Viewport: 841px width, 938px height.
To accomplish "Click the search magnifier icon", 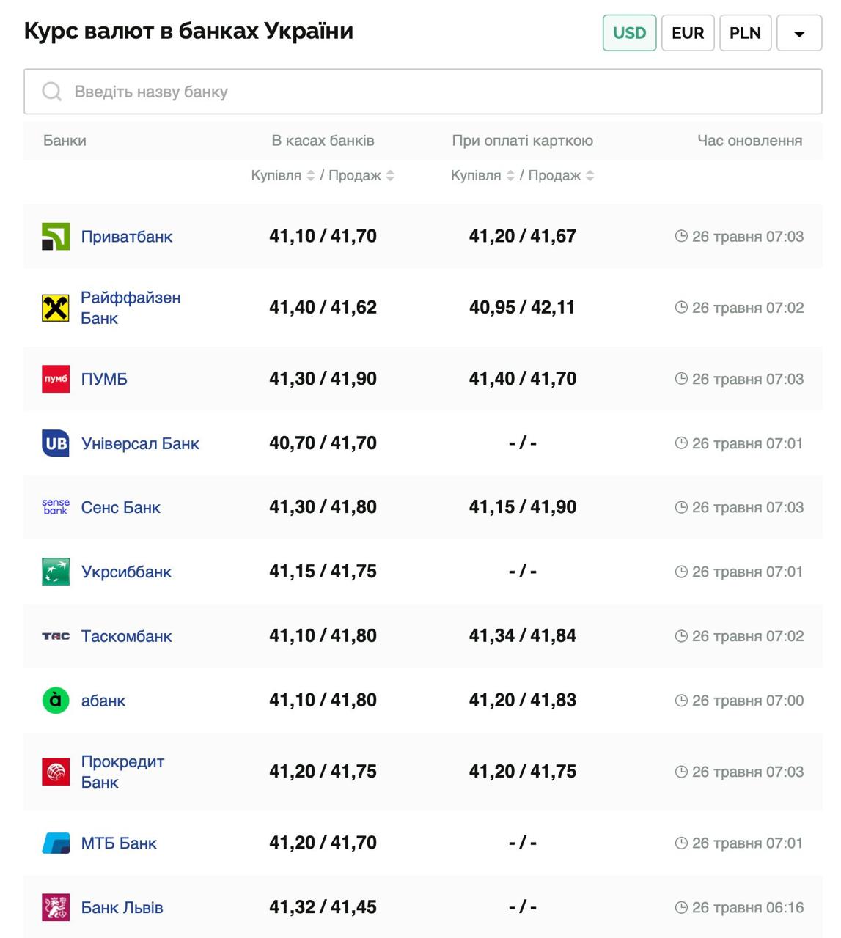I will tap(51, 92).
